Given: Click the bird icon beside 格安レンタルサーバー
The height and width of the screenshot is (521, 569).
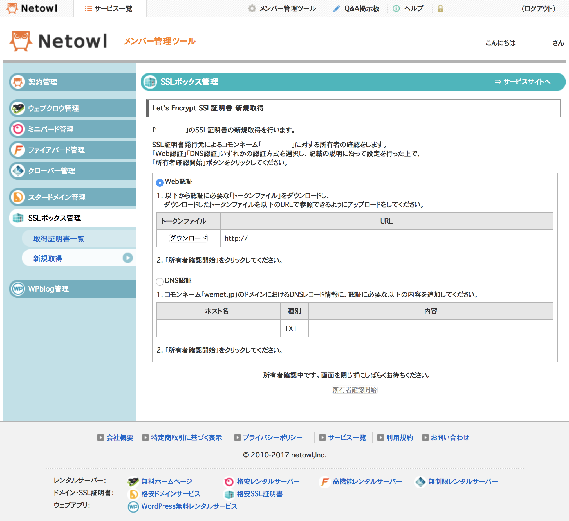Looking at the screenshot, I should click(x=229, y=482).
